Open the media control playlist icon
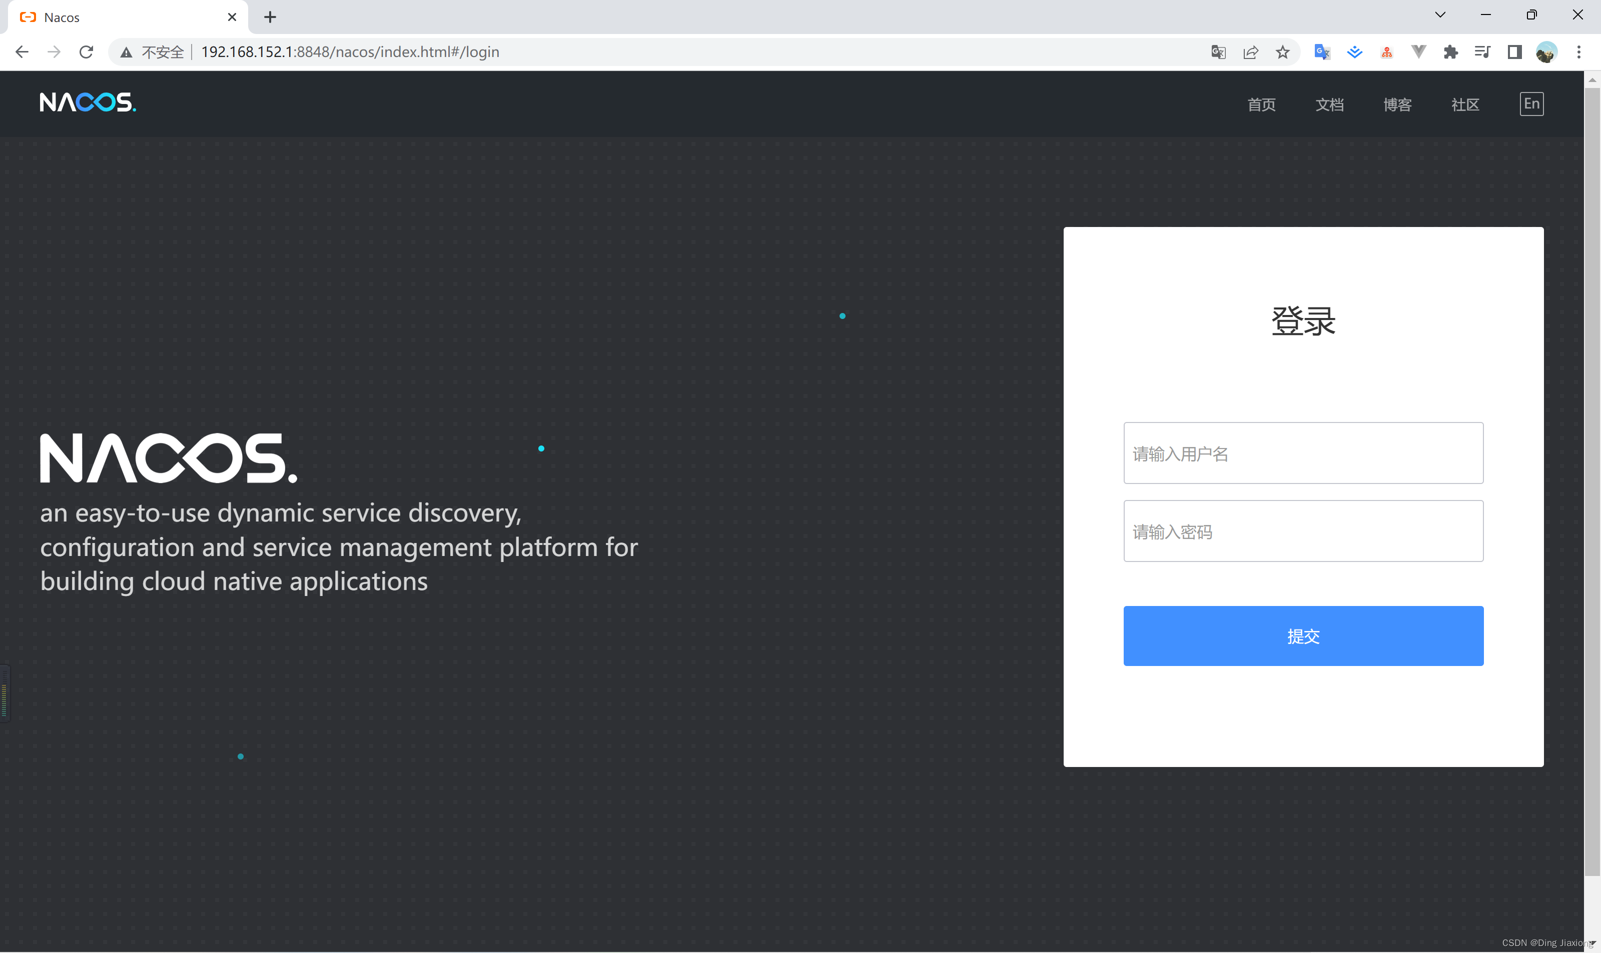The image size is (1601, 953). tap(1483, 52)
